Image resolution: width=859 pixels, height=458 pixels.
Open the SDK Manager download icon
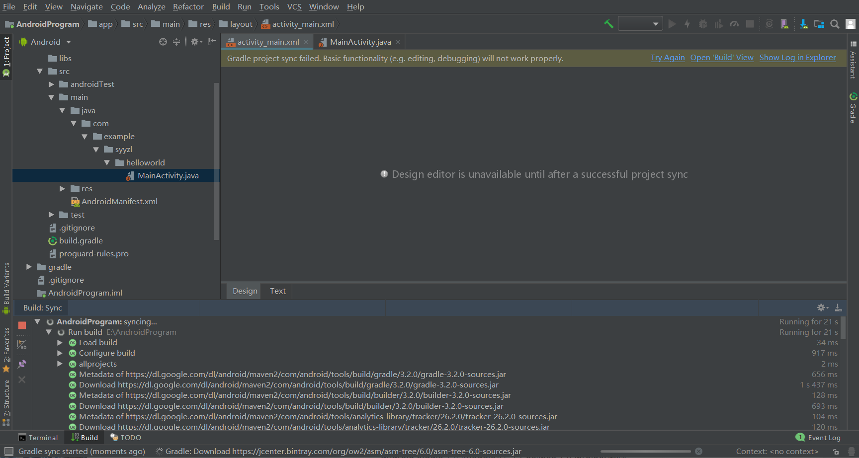[803, 24]
